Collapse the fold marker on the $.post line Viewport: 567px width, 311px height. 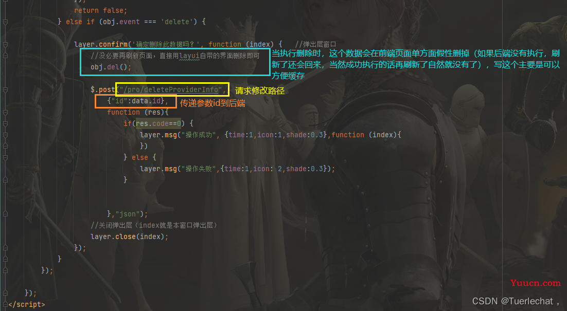[6, 89]
